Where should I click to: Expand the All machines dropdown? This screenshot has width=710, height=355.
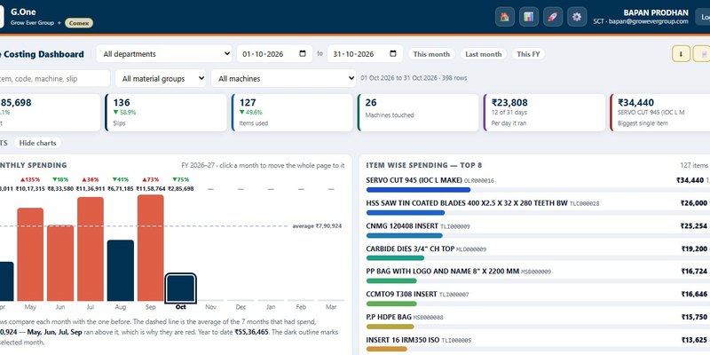coord(283,78)
